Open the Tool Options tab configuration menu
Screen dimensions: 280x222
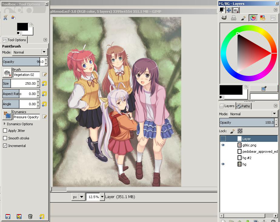click(x=45, y=40)
